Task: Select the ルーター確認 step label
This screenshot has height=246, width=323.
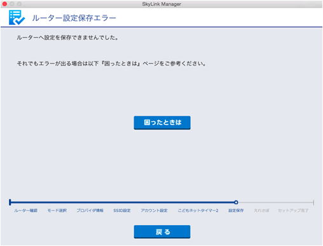Action: point(26,210)
